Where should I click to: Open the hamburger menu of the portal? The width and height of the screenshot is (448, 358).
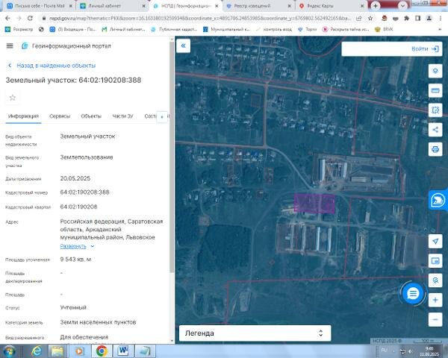point(10,45)
